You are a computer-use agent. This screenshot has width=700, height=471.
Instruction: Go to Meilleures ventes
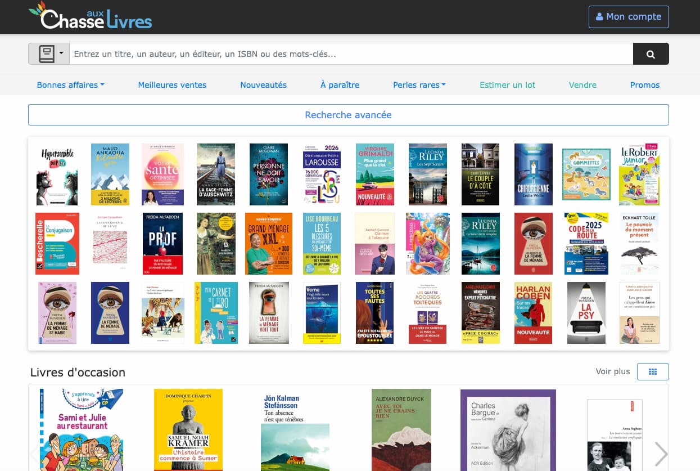[x=172, y=85]
